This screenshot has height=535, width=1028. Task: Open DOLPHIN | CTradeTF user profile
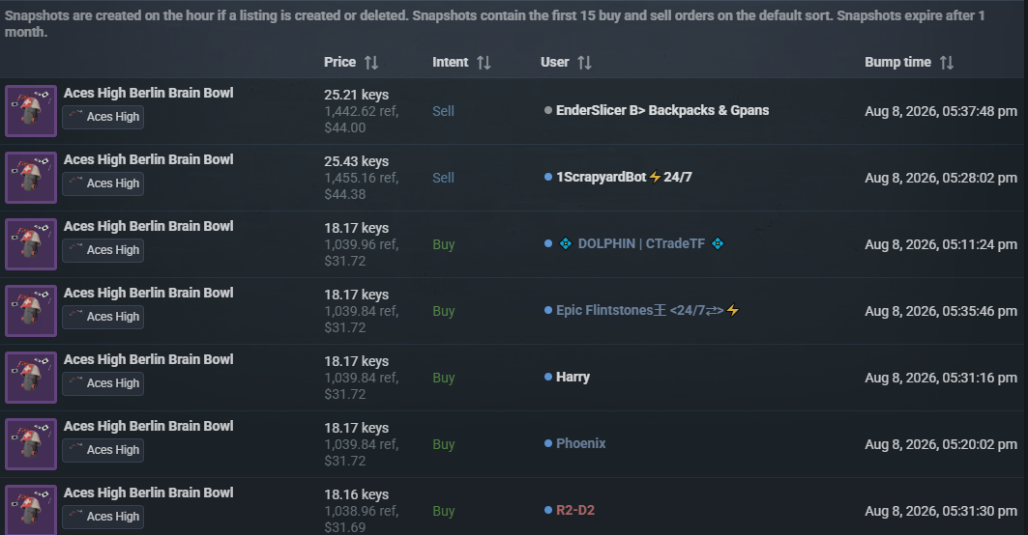click(641, 243)
